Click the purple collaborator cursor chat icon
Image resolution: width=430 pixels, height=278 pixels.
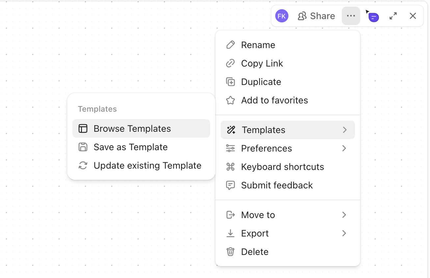pos(373,16)
